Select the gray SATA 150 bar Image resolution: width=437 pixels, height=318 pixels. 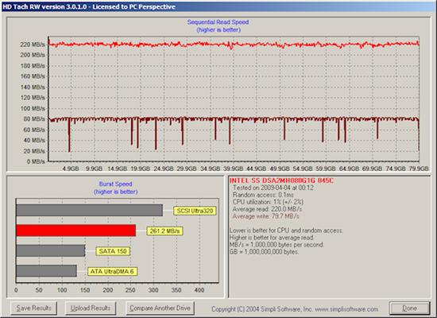[x=50, y=250]
